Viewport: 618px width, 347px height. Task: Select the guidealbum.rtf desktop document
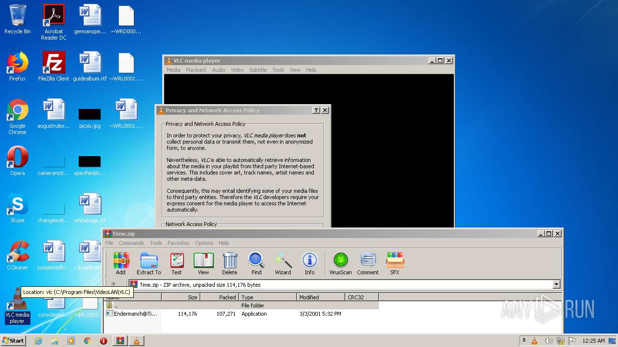[x=90, y=67]
